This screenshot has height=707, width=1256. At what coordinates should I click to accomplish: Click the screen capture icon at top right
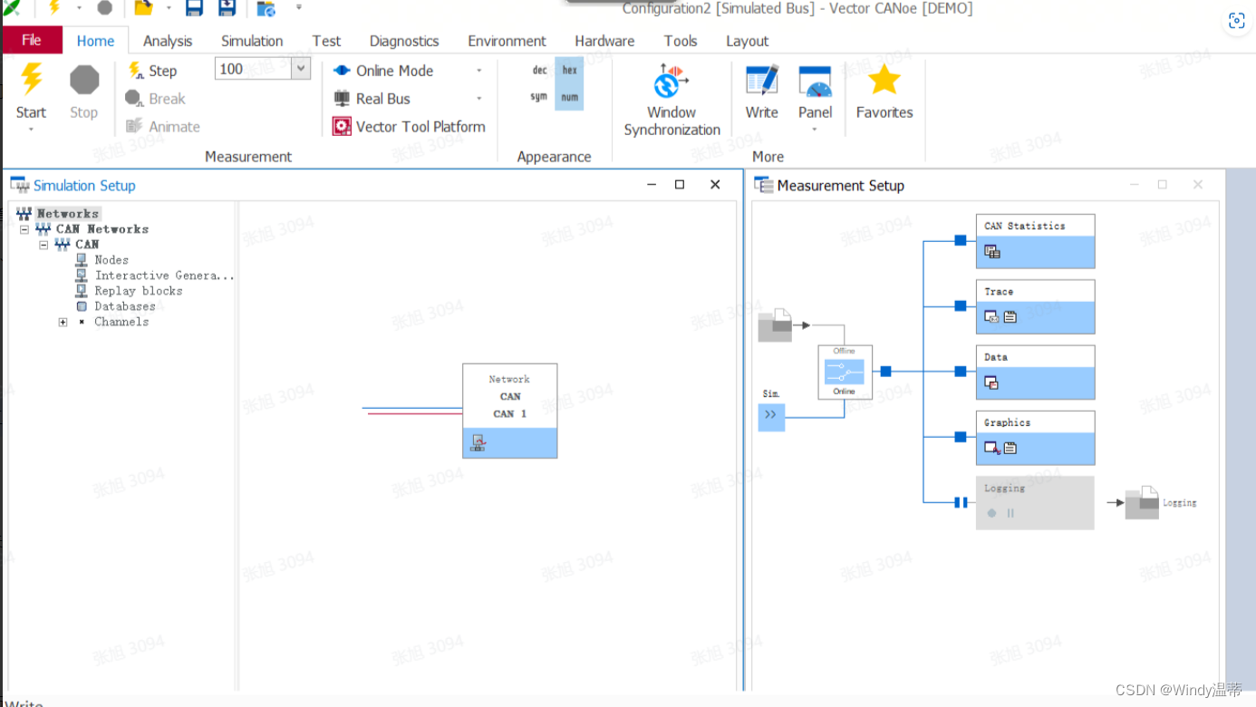(x=1236, y=21)
